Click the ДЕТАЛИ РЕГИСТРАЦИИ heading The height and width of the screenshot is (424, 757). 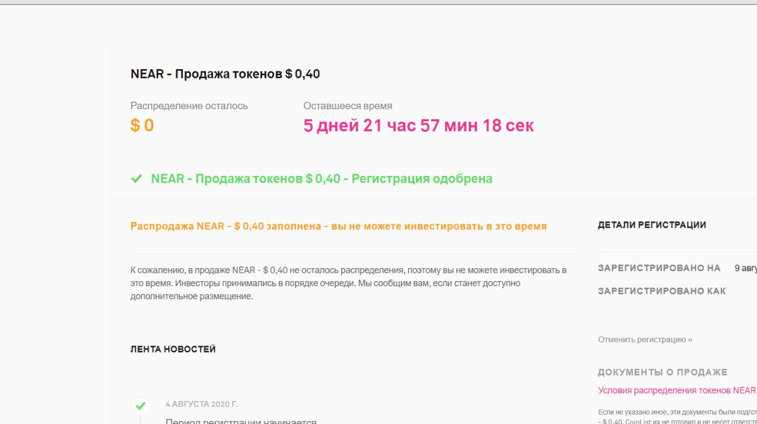(x=652, y=225)
